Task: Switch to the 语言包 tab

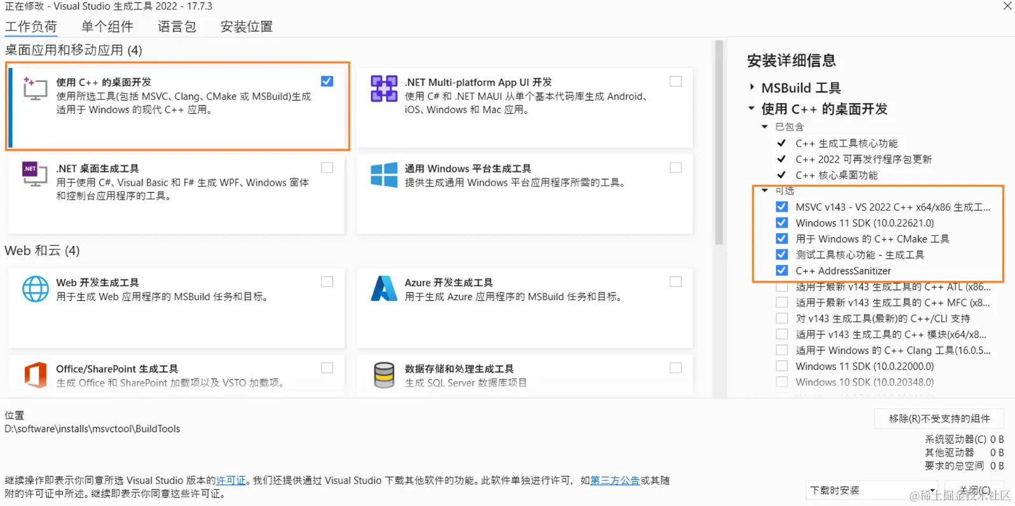Action: click(x=177, y=27)
